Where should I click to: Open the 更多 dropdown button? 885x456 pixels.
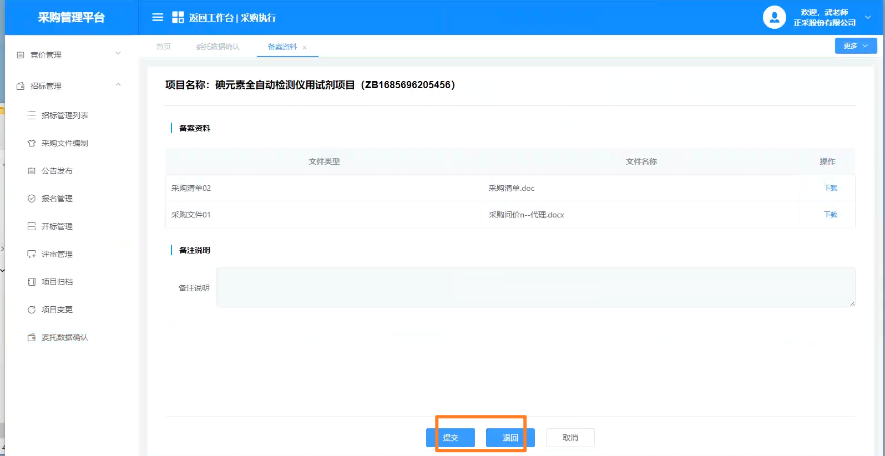coord(856,46)
